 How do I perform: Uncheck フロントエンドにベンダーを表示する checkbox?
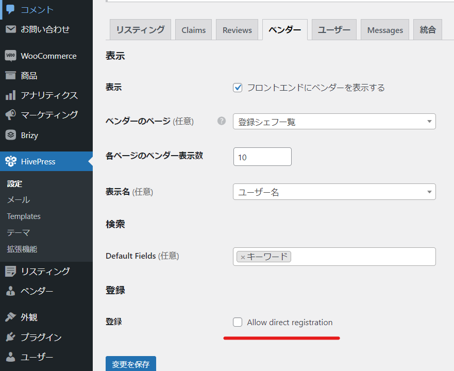tap(238, 88)
